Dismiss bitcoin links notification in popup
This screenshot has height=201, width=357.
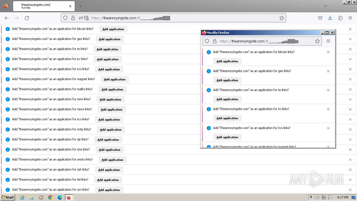click(328, 52)
